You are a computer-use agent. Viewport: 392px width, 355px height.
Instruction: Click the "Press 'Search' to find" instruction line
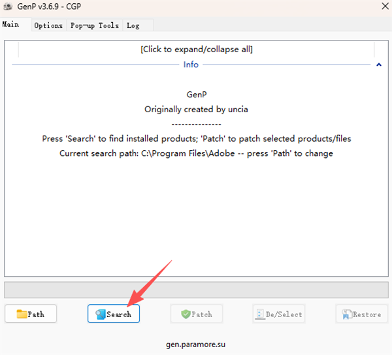pyautogui.click(x=197, y=138)
